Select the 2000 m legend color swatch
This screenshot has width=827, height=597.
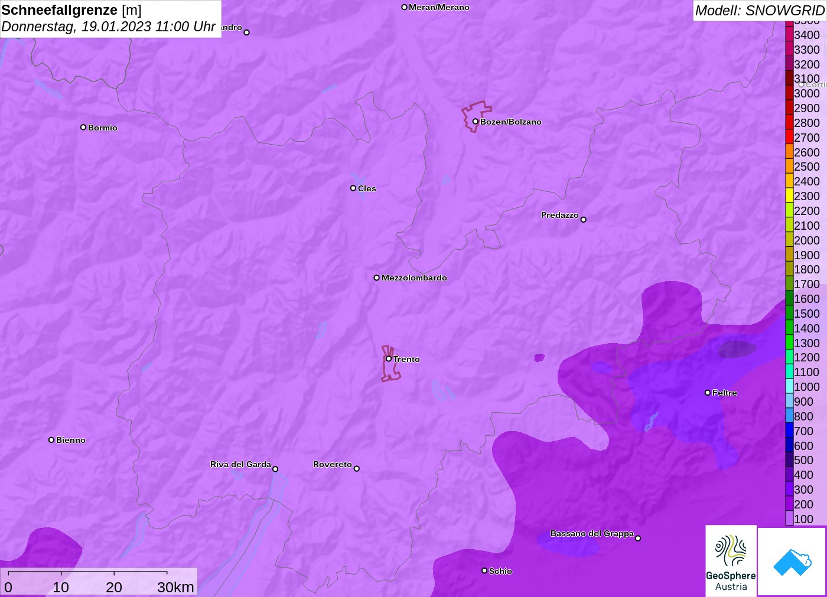[789, 240]
